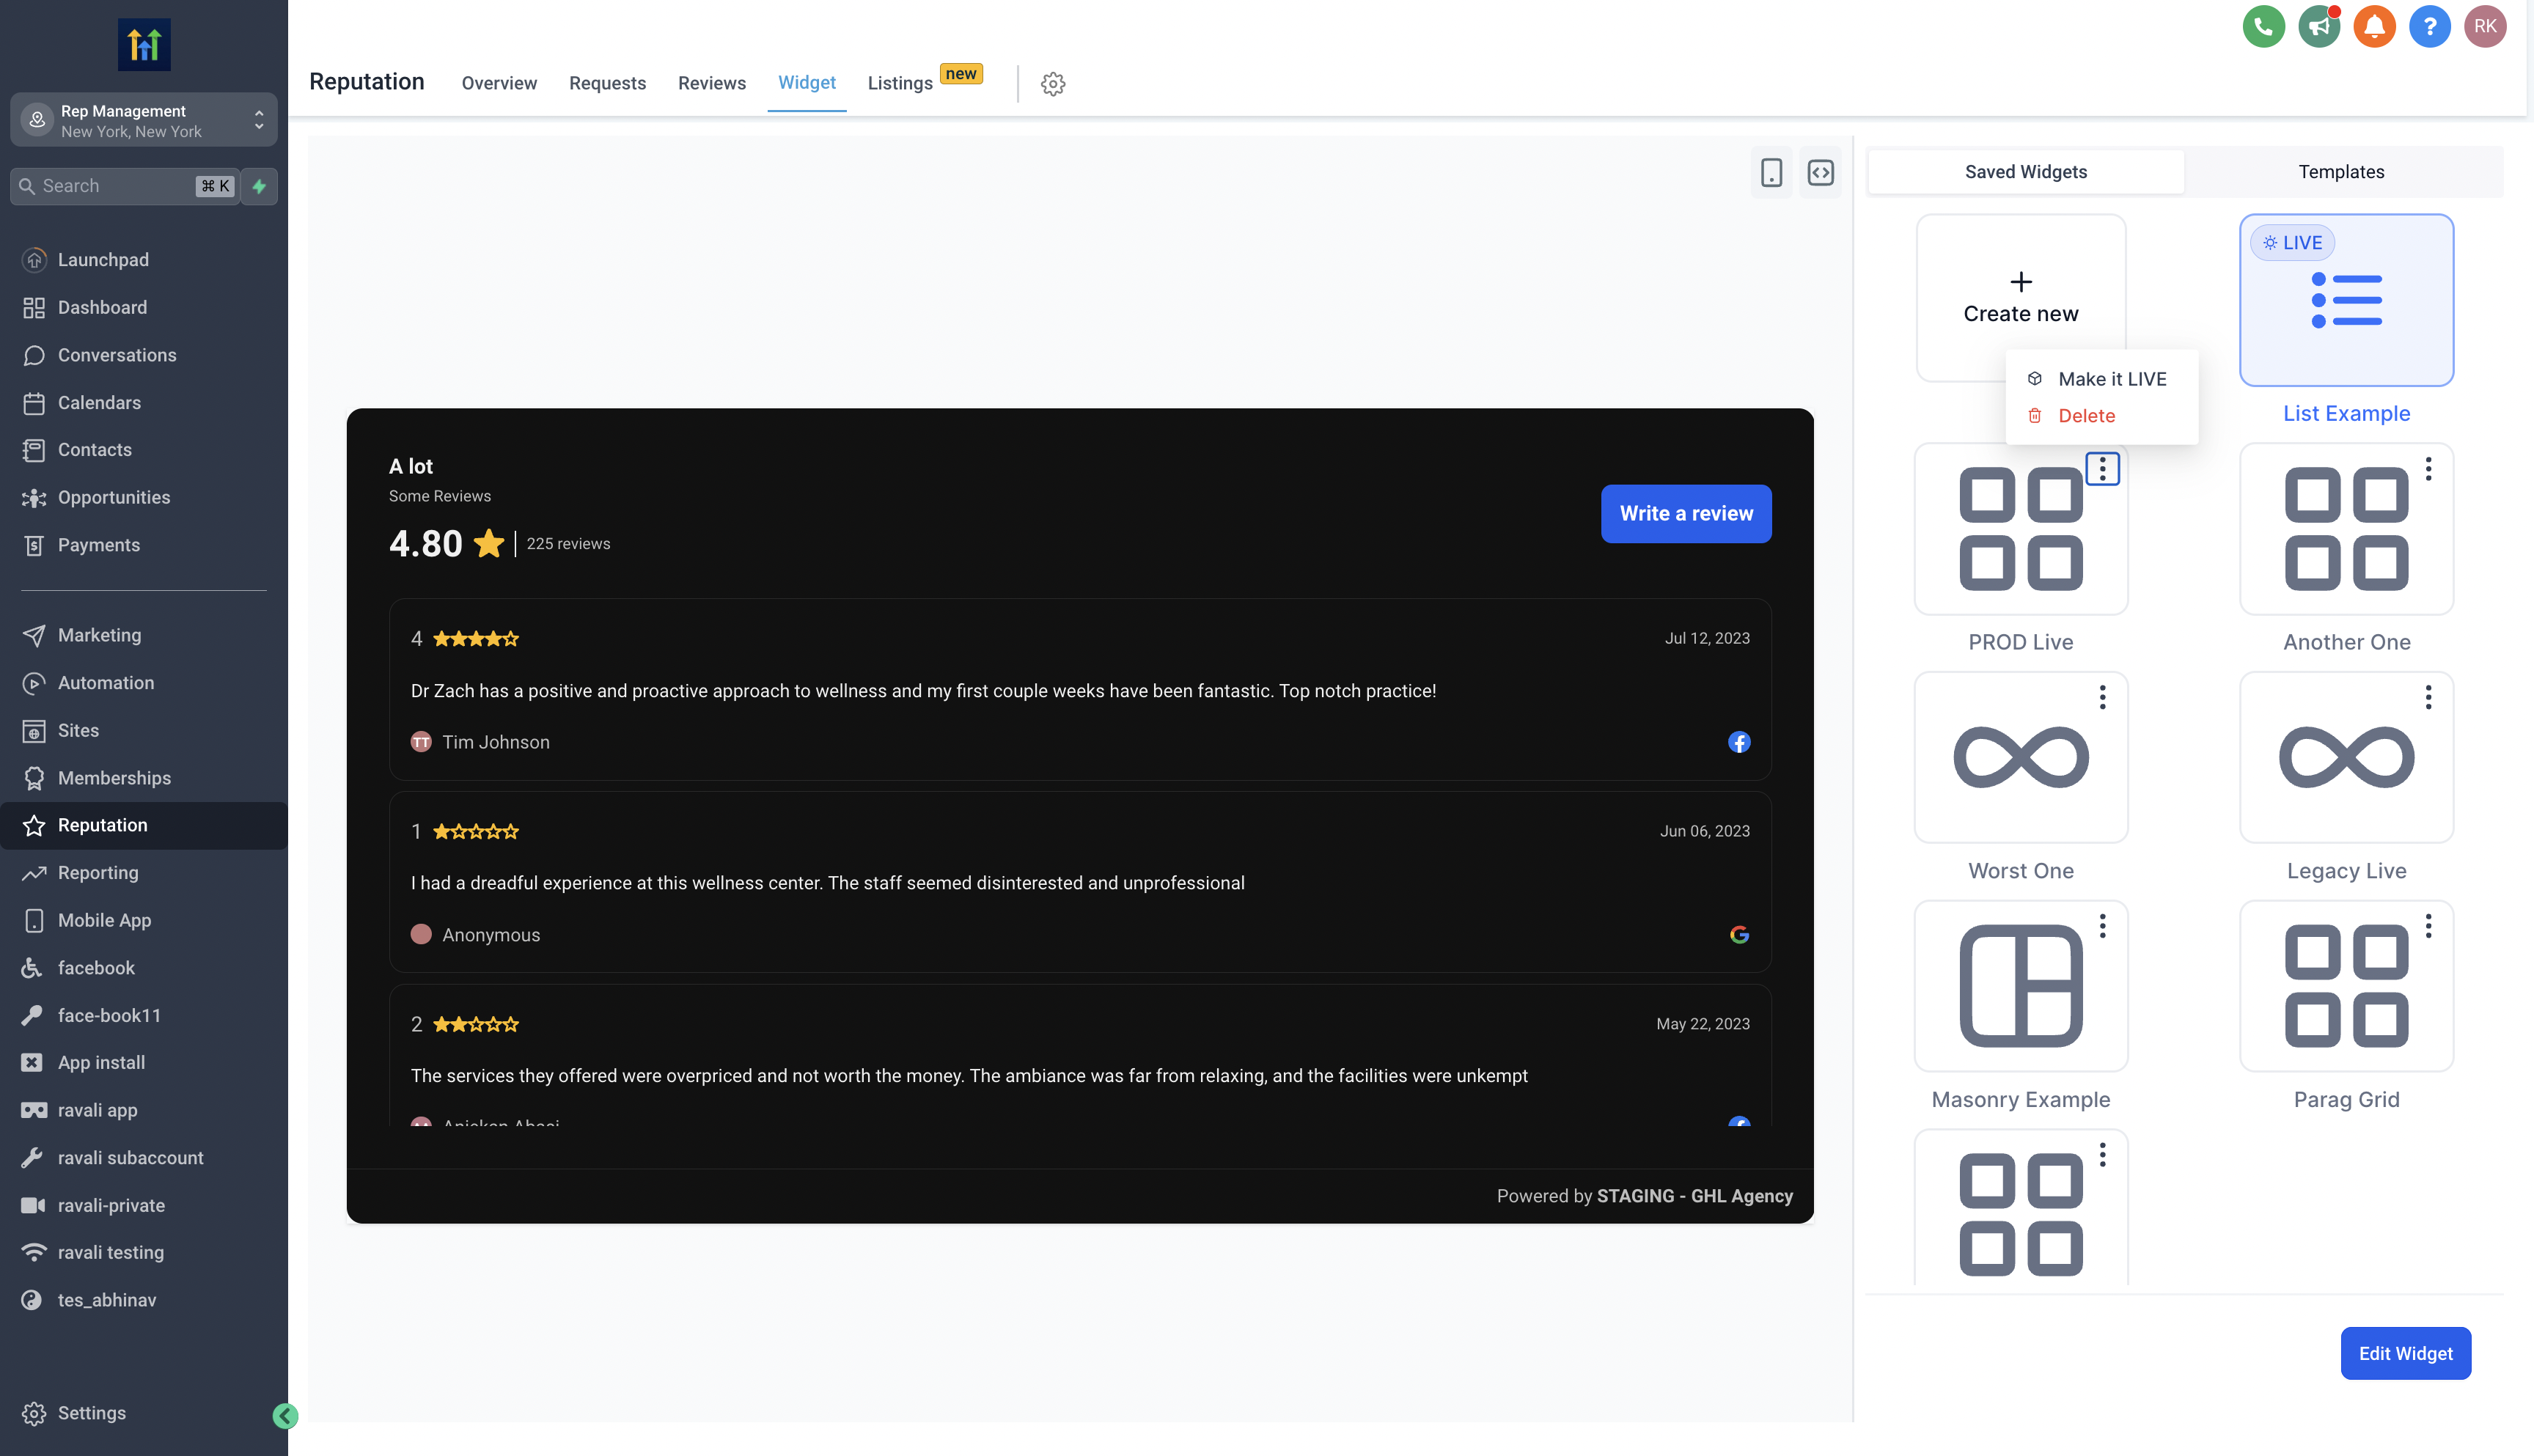2534x1456 pixels.
Task: Select the Worst One widget thumbnail
Action: tap(2020, 758)
